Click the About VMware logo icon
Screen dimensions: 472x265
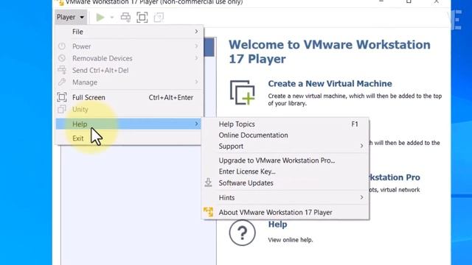coord(208,212)
